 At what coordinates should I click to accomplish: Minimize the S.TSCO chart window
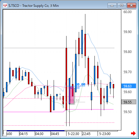[x=112, y=5]
